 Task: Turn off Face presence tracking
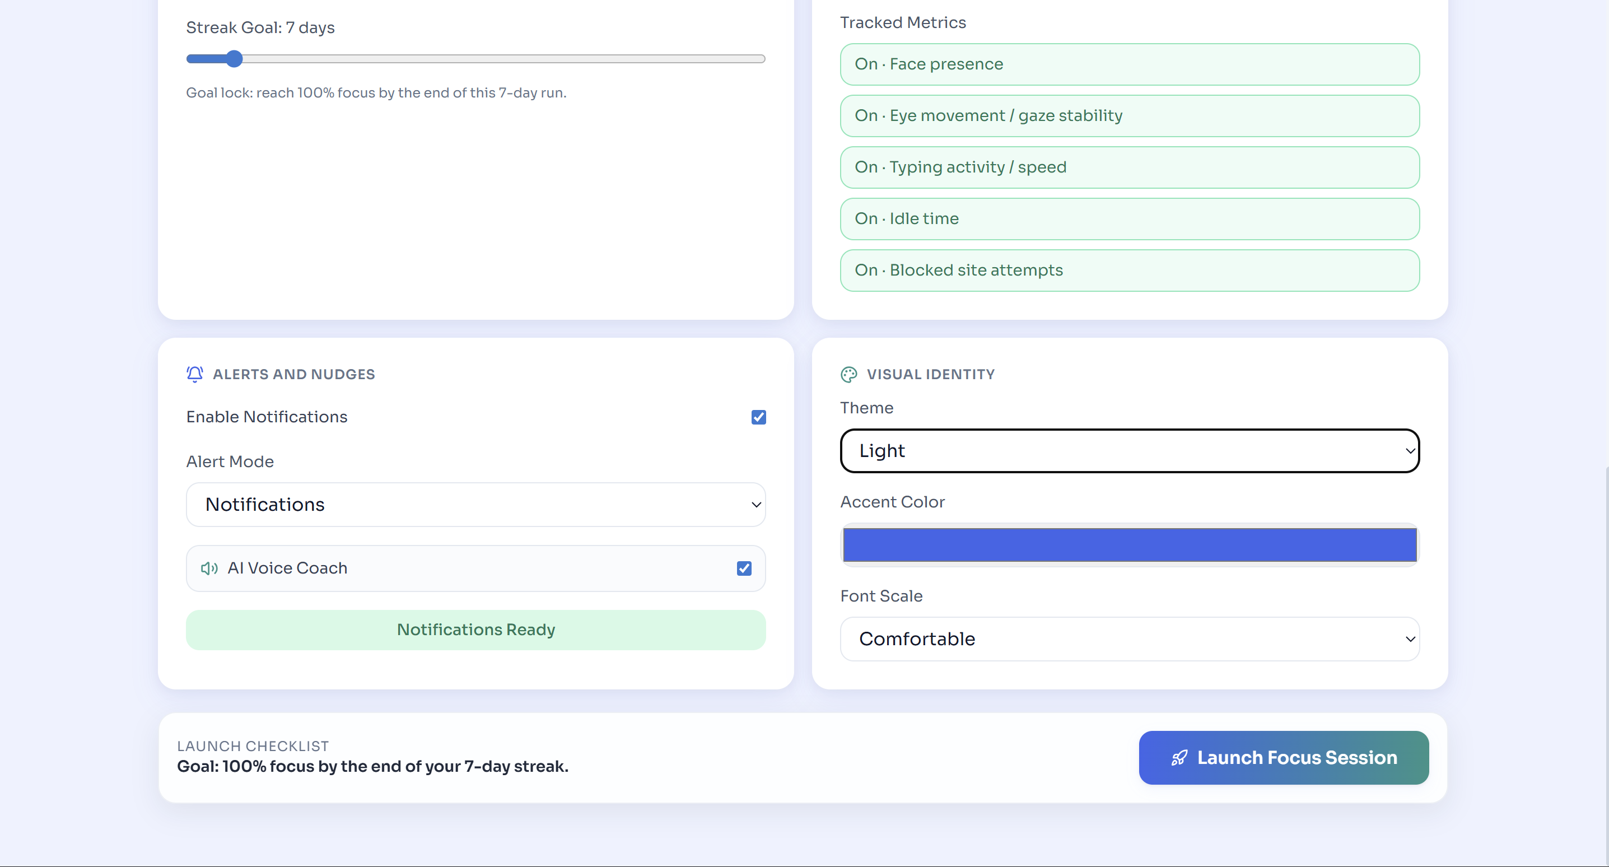pyautogui.click(x=1129, y=64)
